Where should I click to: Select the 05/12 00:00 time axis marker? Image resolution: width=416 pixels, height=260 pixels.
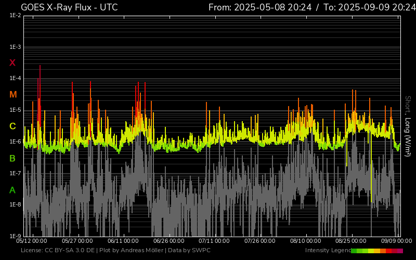32,241
